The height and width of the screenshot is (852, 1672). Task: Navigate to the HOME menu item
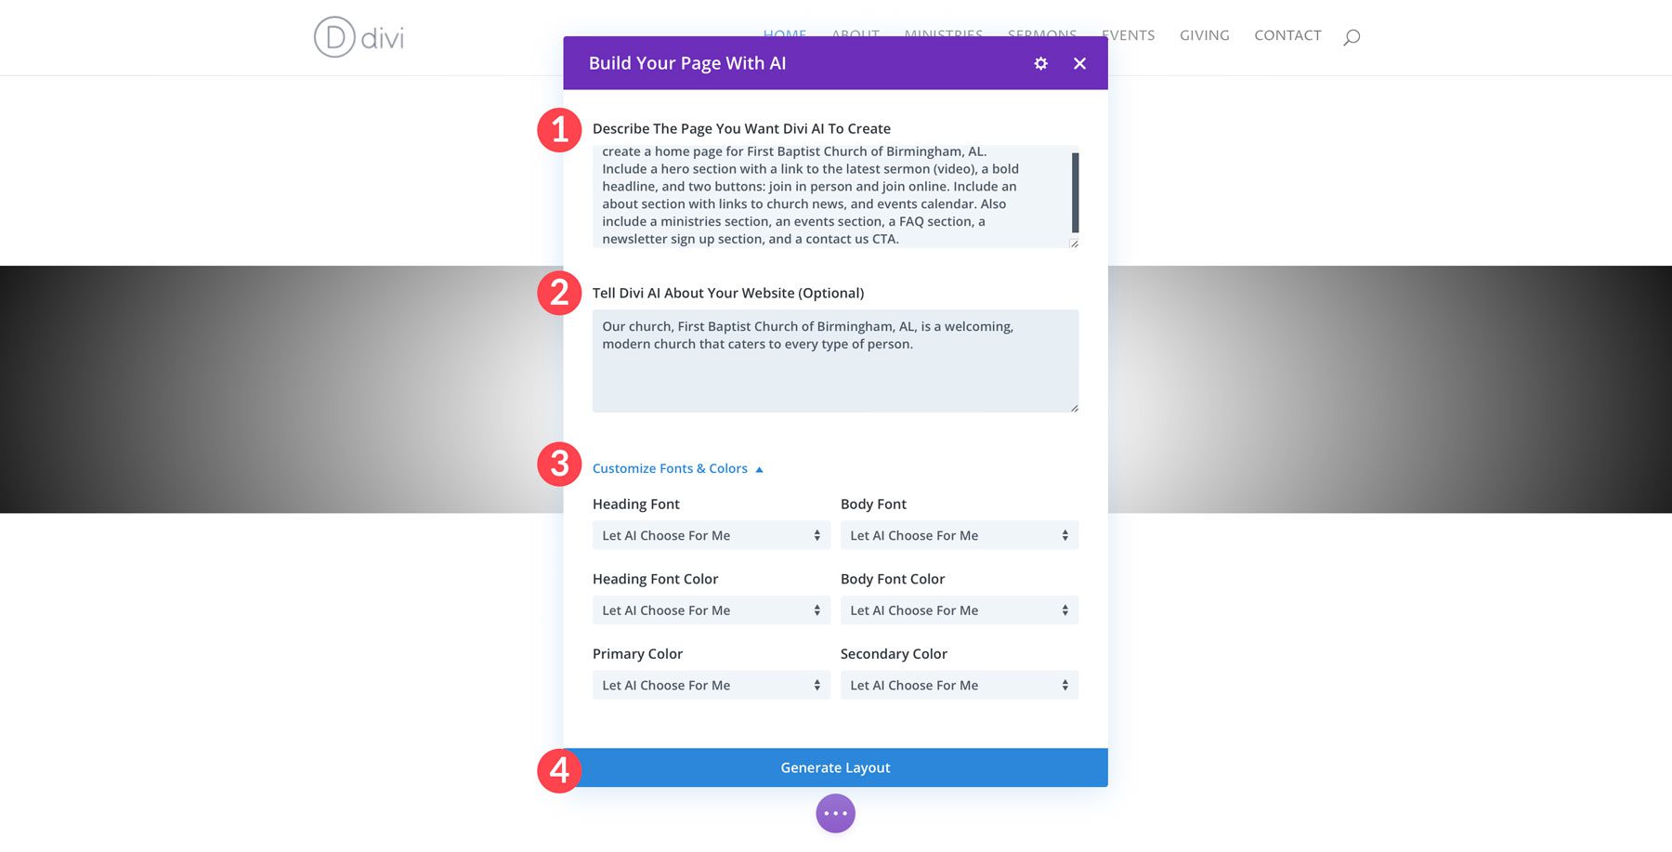(784, 35)
